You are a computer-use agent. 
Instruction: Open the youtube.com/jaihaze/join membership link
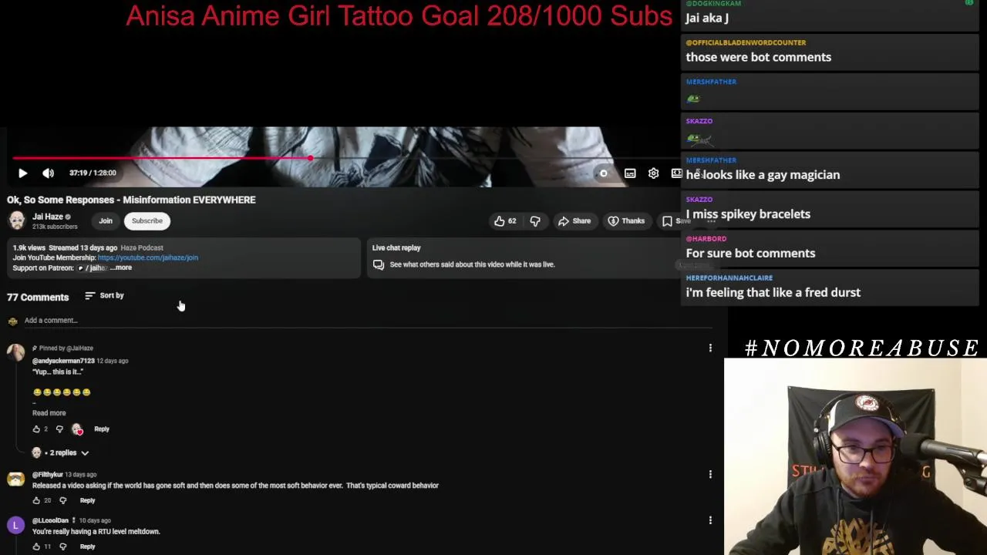(148, 257)
